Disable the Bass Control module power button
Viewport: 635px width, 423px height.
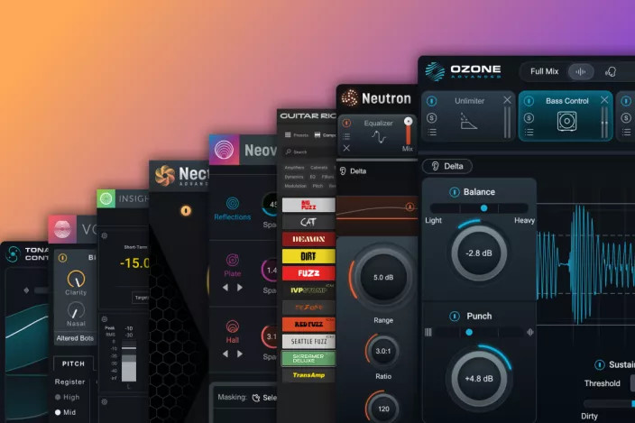pos(529,101)
